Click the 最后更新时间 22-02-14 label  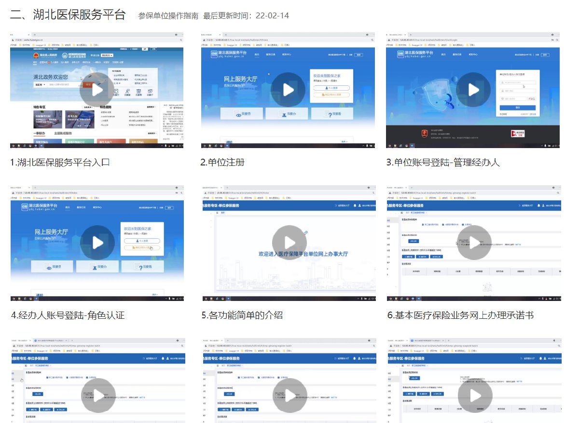246,16
